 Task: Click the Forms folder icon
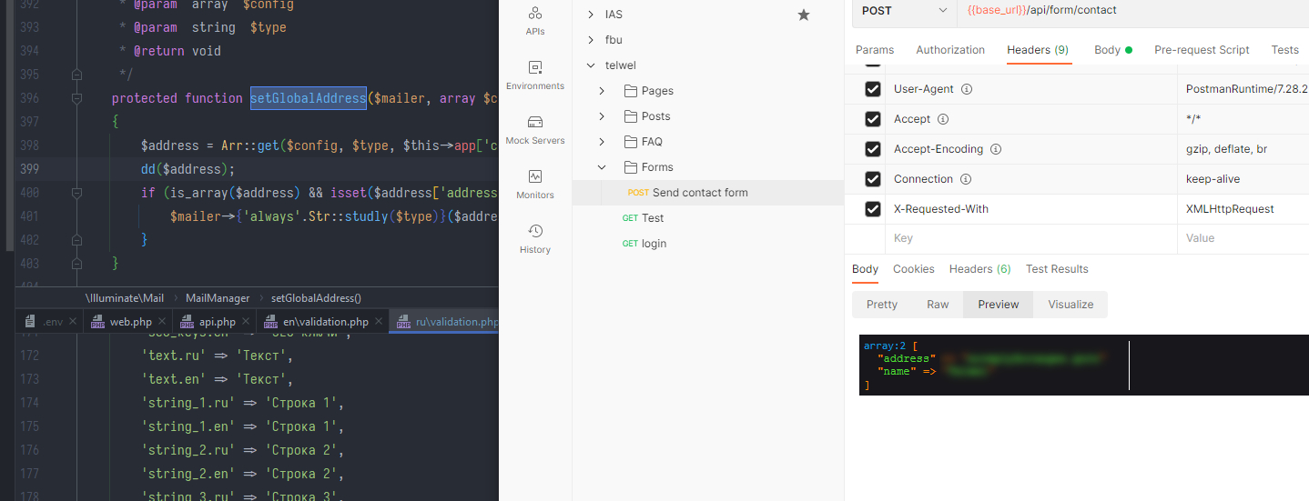click(x=632, y=167)
